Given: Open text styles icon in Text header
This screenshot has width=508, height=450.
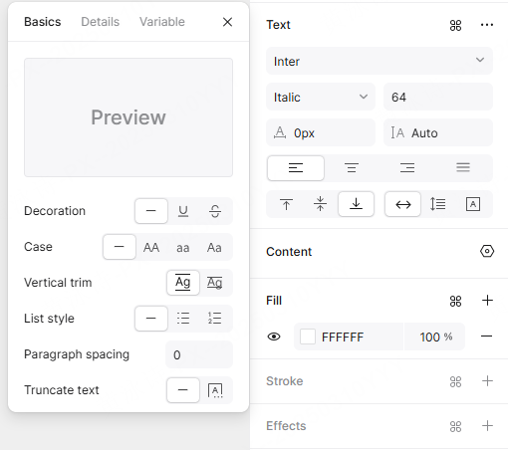Looking at the screenshot, I should coord(455,25).
